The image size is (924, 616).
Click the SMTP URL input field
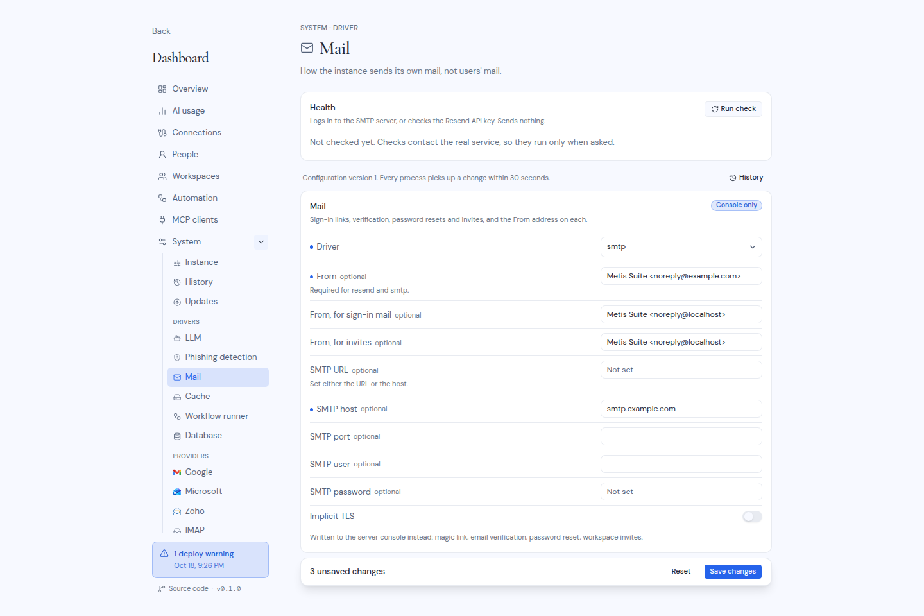tap(681, 370)
